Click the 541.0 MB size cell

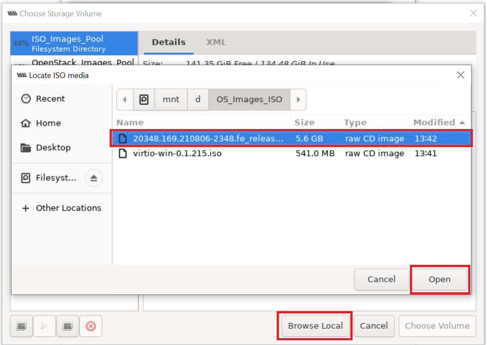[315, 153]
